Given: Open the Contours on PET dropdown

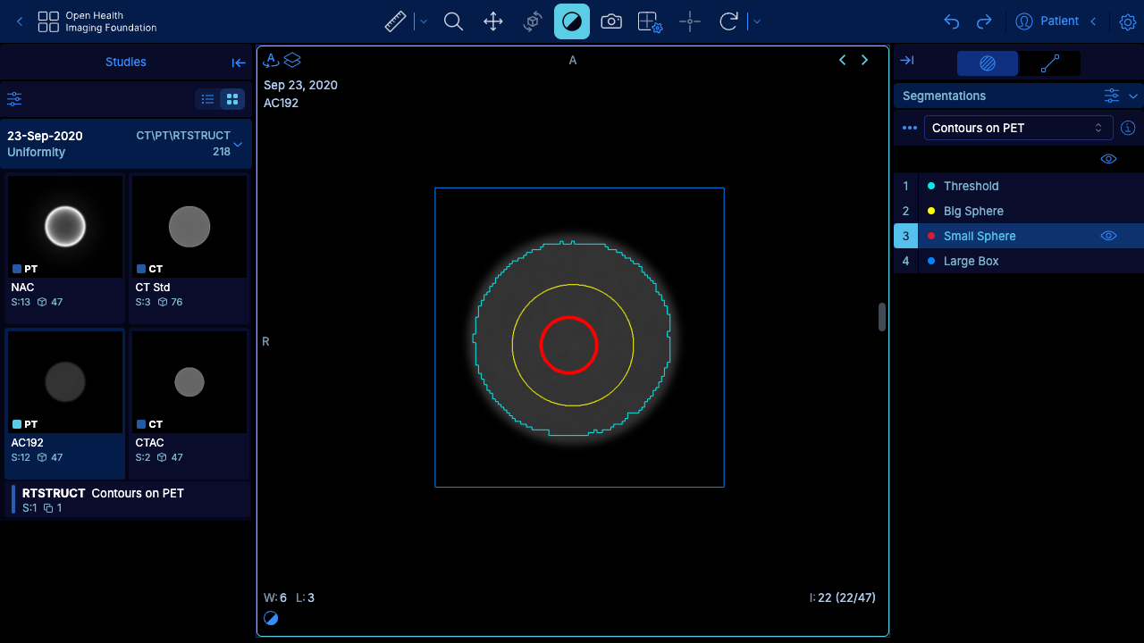Looking at the screenshot, I should pyautogui.click(x=1018, y=128).
